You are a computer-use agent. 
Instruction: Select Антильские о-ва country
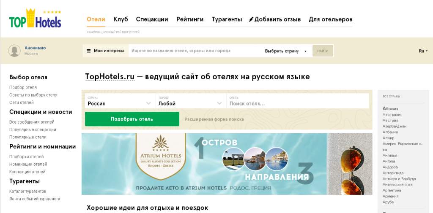click(x=397, y=185)
